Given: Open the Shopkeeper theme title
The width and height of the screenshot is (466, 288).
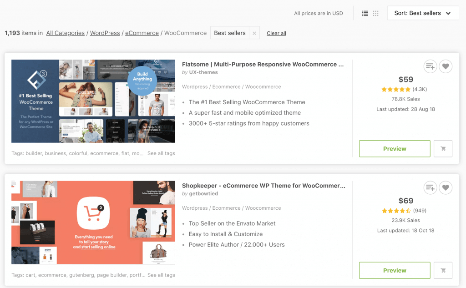Looking at the screenshot, I should [x=263, y=186].
